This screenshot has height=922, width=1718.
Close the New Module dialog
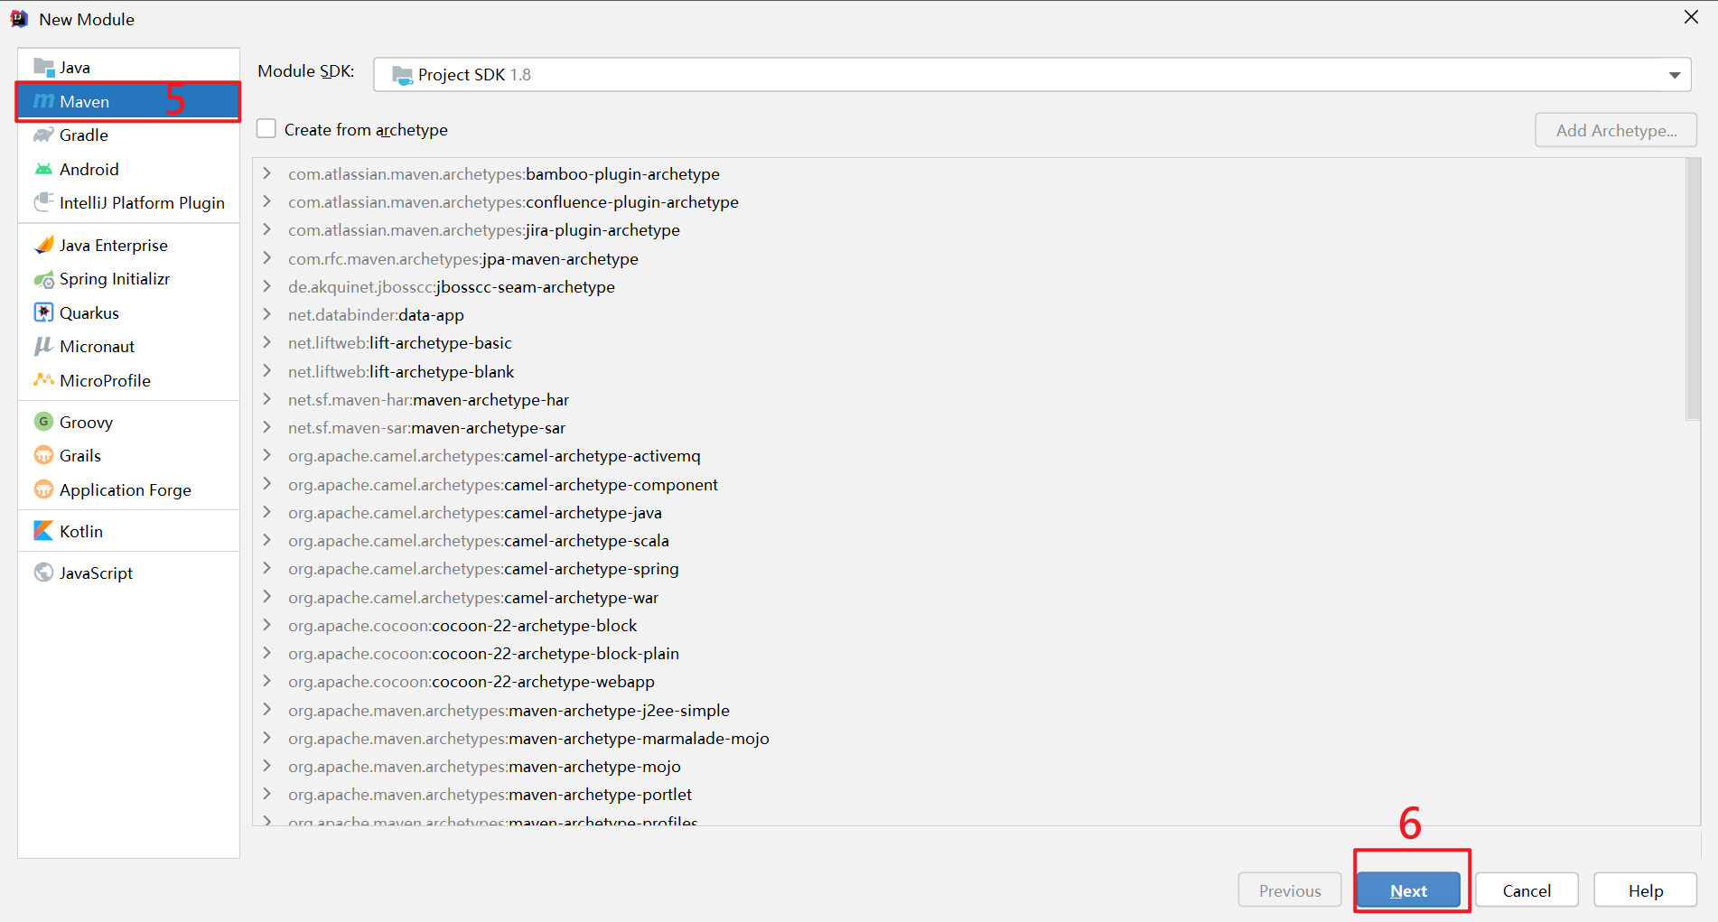(x=1691, y=17)
